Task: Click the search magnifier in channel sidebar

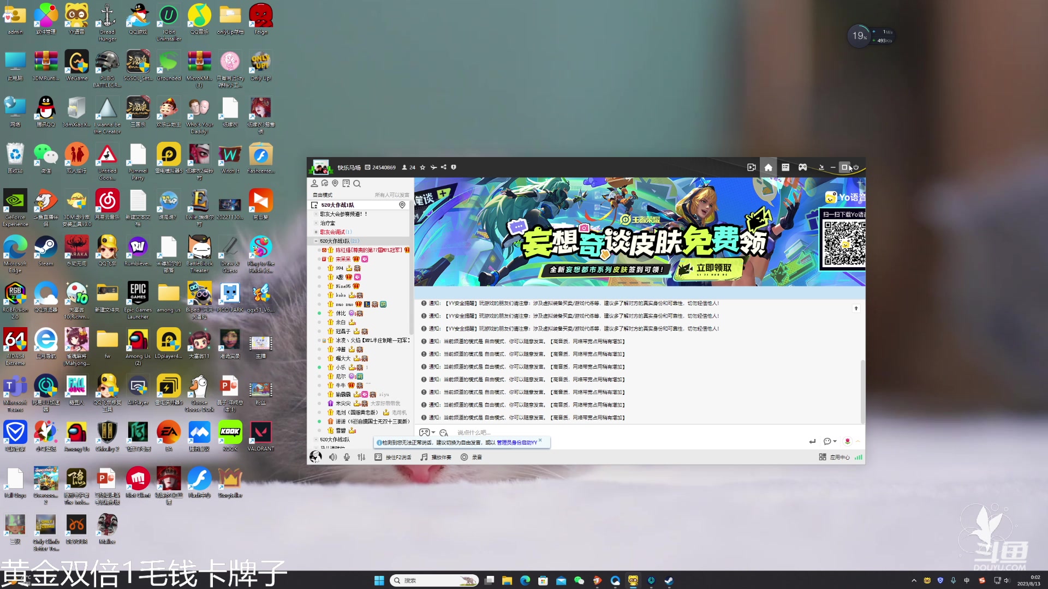Action: [x=357, y=183]
